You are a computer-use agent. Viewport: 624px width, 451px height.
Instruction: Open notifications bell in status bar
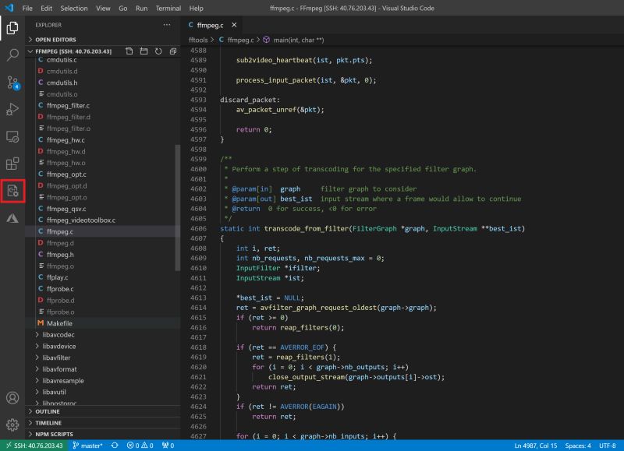619,442
